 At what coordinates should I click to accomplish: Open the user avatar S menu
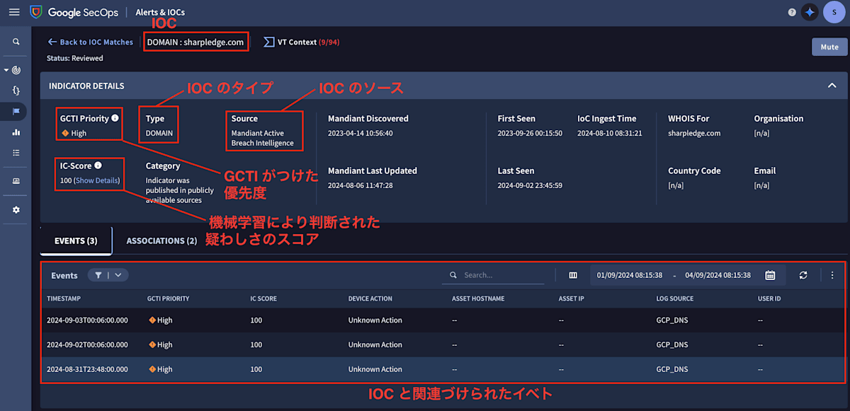click(834, 12)
